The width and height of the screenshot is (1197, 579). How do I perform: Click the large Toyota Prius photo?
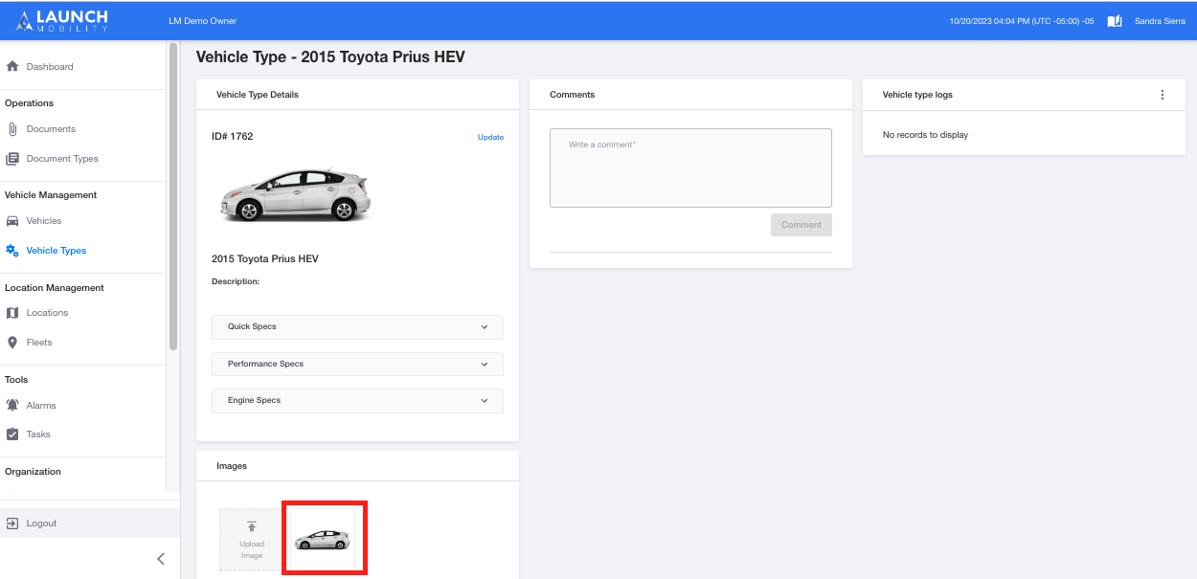(295, 196)
